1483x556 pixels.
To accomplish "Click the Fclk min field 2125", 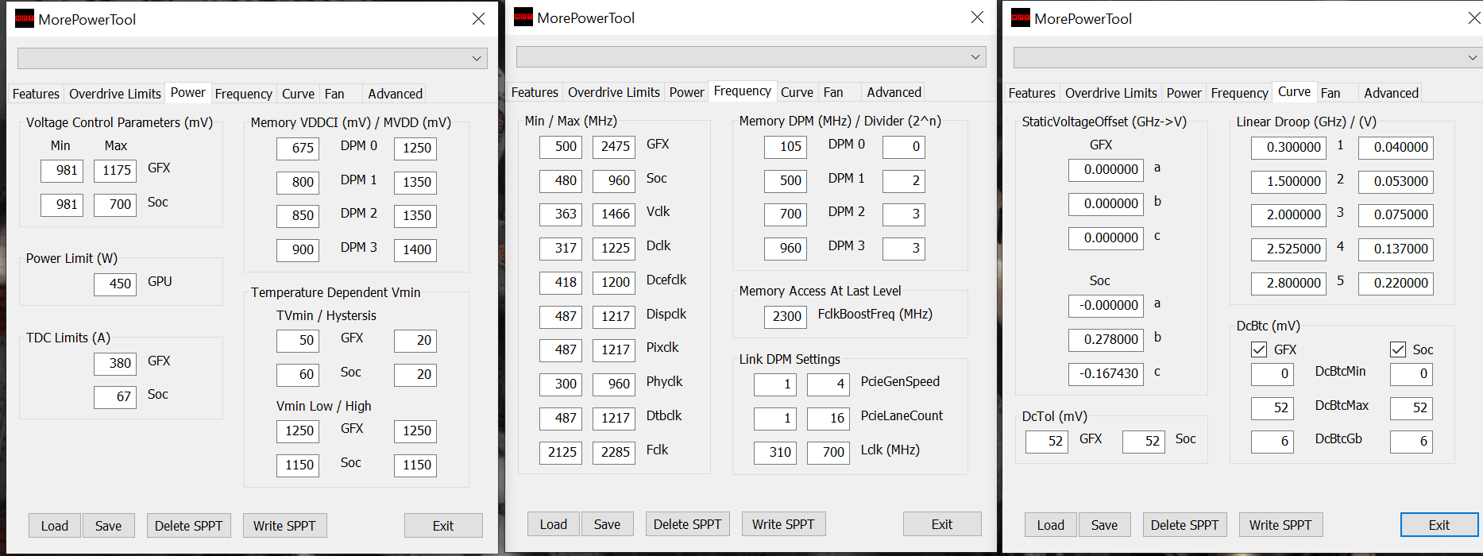I will tap(561, 452).
